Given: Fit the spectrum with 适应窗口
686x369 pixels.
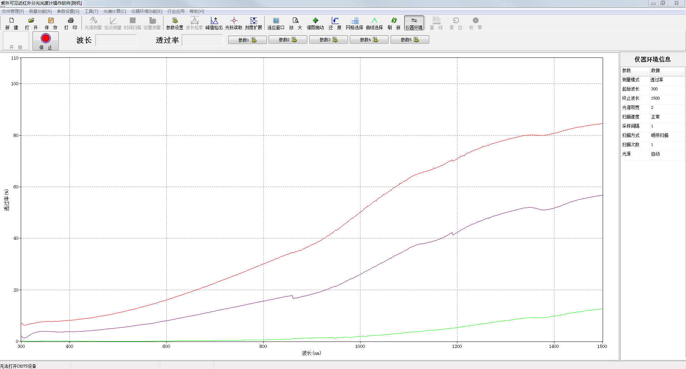Looking at the screenshot, I should tap(276, 23).
